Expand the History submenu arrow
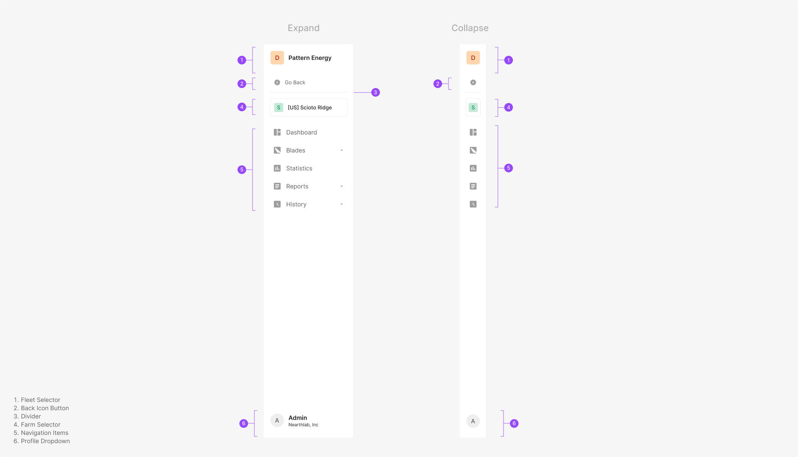Viewport: 798px width, 457px height. tap(342, 204)
